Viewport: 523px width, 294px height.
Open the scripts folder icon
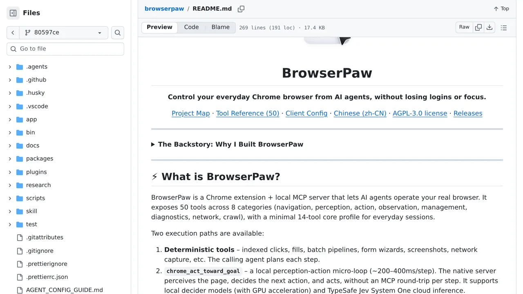click(20, 198)
